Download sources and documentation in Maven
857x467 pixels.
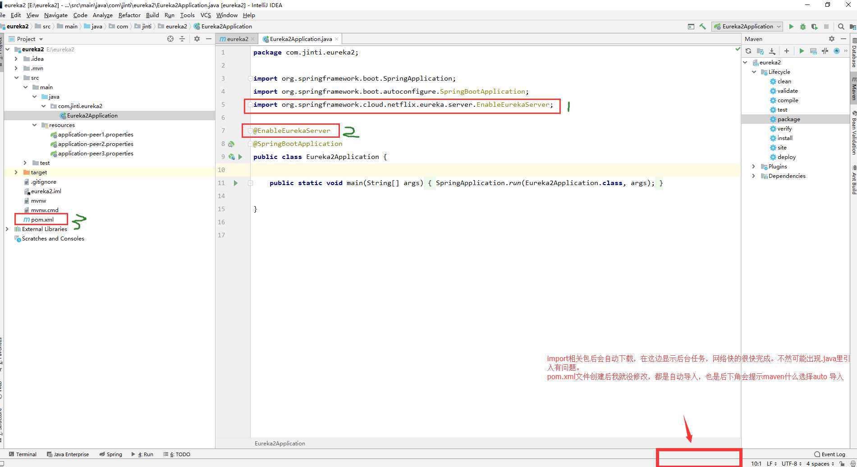pos(772,51)
